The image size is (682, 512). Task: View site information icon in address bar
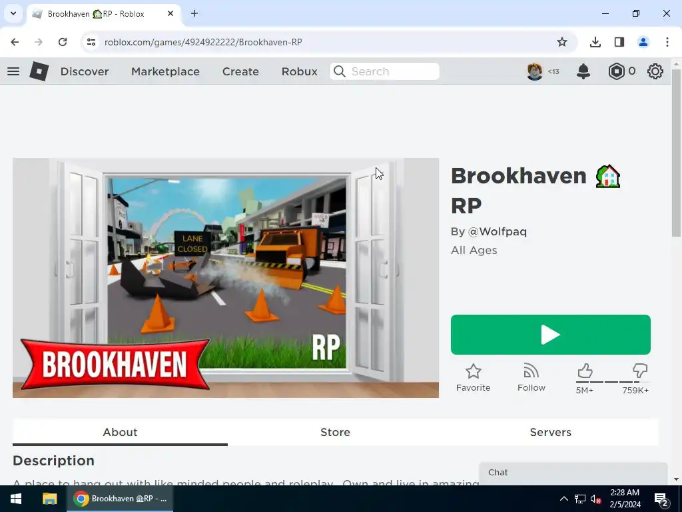(x=91, y=42)
